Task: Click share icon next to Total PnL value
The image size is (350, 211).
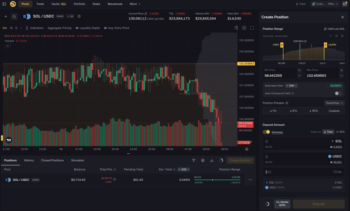Action: coord(115,179)
